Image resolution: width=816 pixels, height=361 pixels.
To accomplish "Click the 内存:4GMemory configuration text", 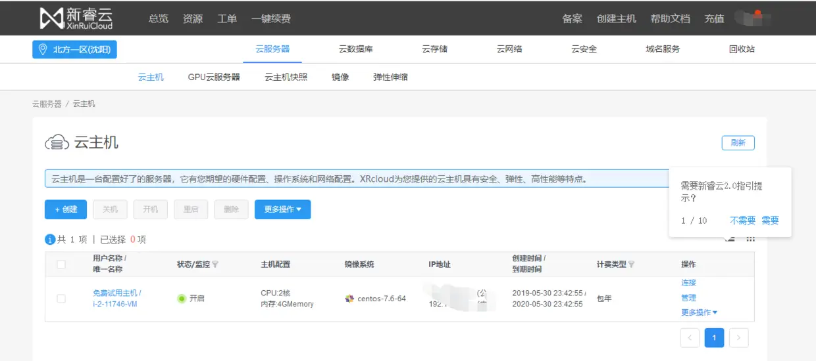I will [287, 304].
